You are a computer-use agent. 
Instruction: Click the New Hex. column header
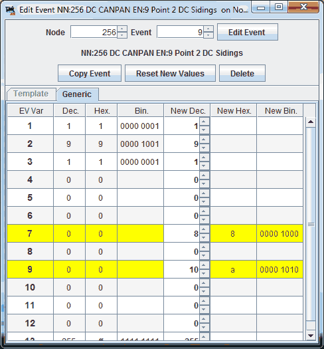click(234, 110)
